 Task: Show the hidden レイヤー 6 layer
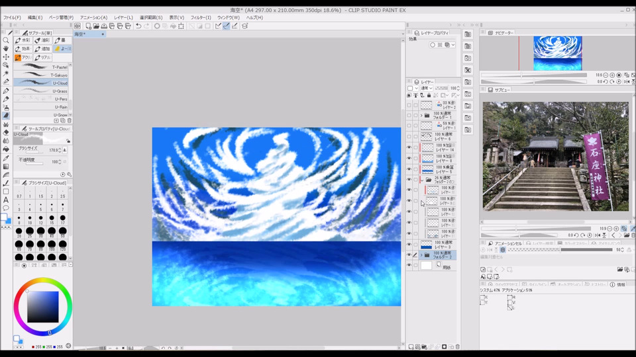click(x=409, y=136)
